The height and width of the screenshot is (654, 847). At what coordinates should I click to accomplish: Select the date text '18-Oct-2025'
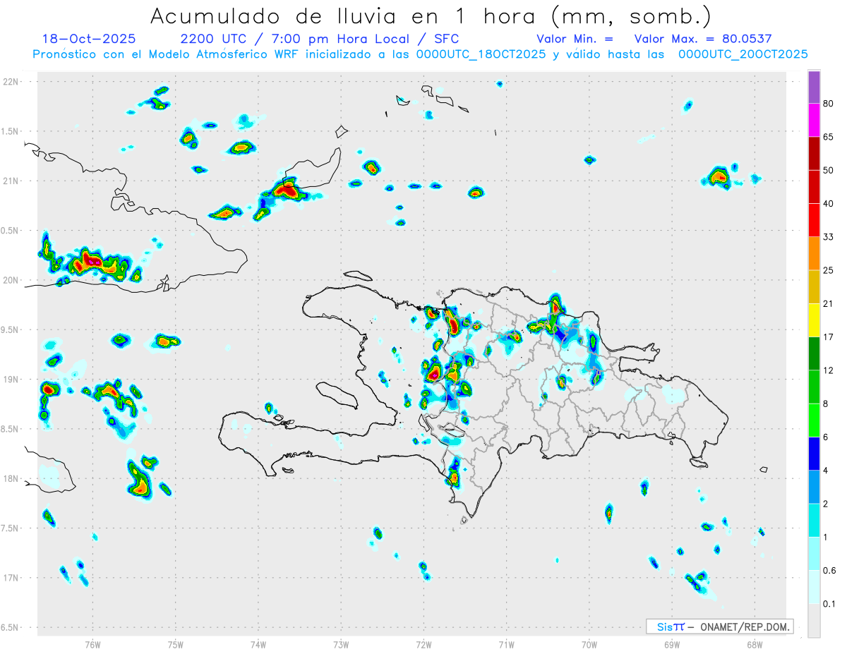[89, 39]
